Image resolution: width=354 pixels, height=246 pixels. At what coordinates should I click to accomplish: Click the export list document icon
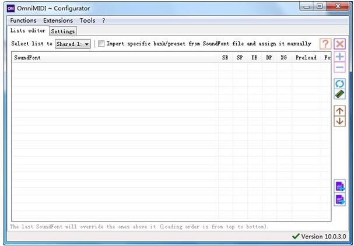tap(339, 199)
